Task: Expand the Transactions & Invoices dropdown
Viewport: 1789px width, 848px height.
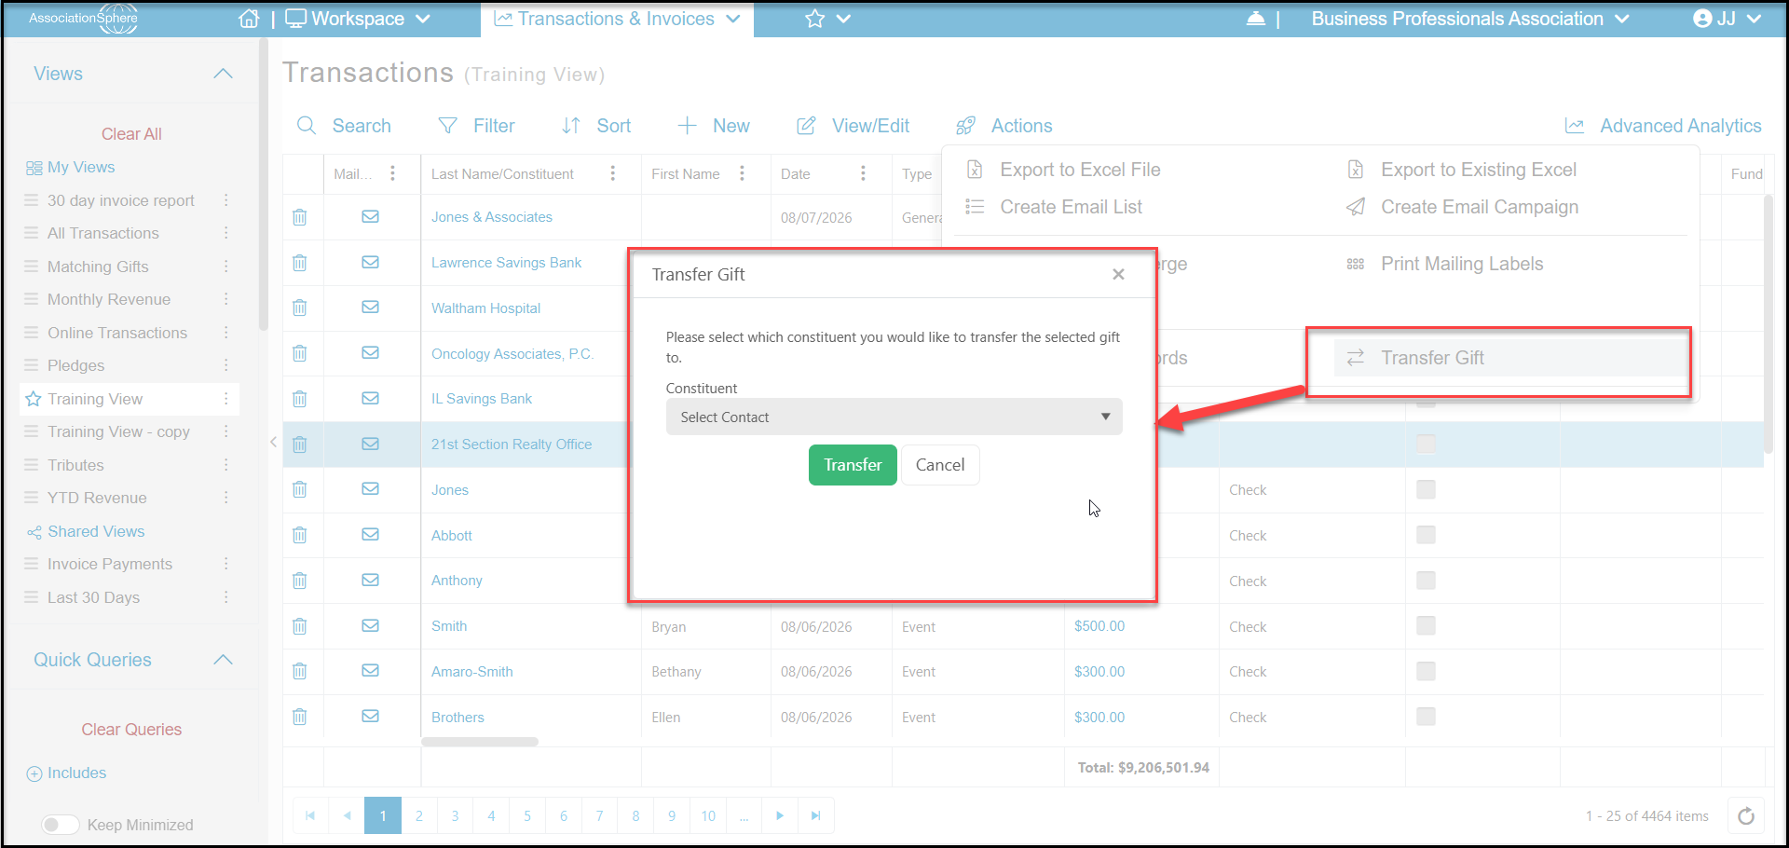Action: click(x=617, y=19)
